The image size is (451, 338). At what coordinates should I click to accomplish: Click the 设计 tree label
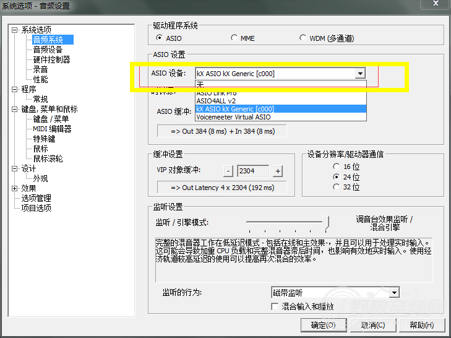click(28, 168)
